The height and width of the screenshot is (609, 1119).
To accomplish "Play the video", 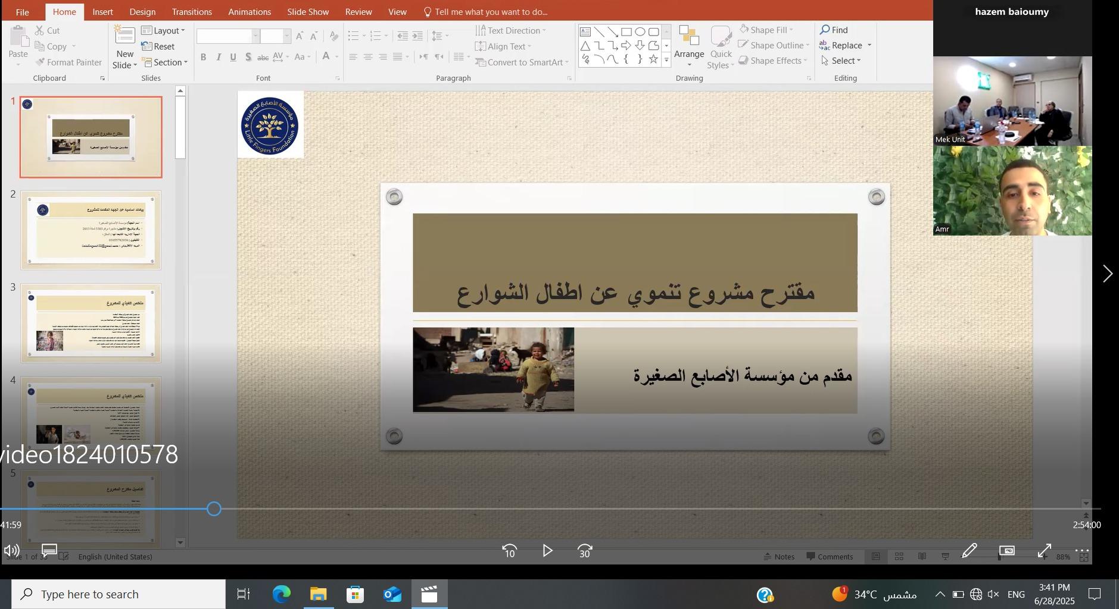I will [547, 551].
